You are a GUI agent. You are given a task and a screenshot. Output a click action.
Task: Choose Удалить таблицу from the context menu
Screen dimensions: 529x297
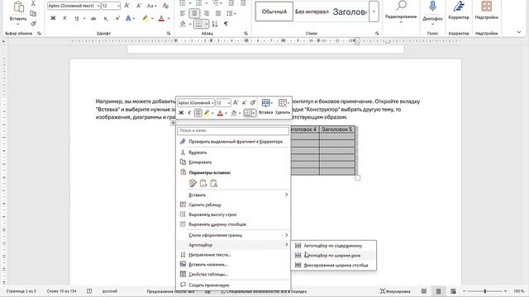pyautogui.click(x=233, y=205)
